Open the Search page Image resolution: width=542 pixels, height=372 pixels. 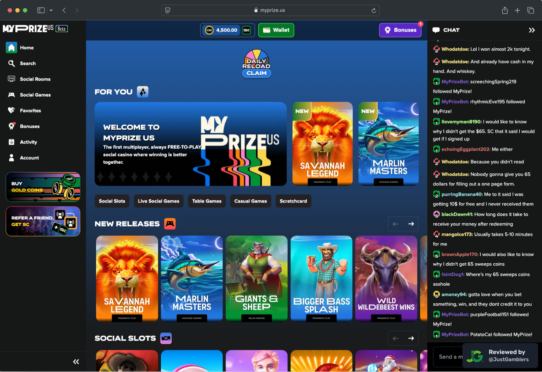coord(27,63)
